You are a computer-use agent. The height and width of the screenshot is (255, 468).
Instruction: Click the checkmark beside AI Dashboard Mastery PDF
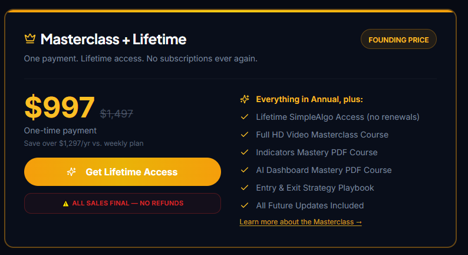(x=245, y=170)
